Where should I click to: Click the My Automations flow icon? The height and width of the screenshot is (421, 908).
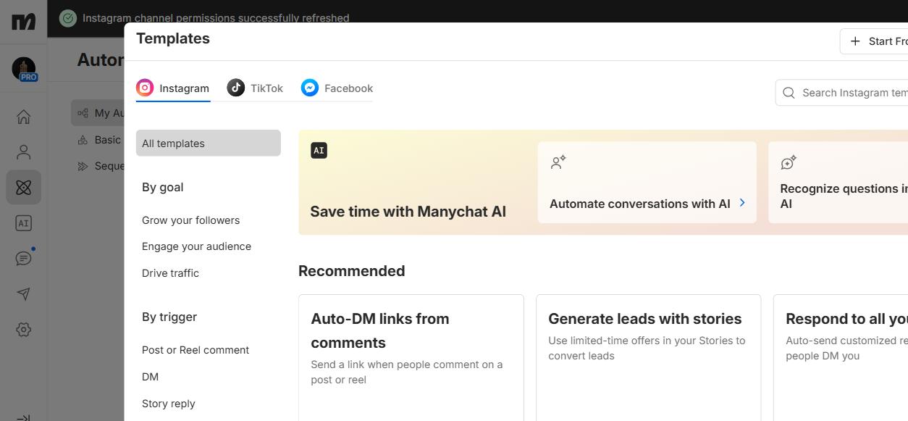(83, 113)
